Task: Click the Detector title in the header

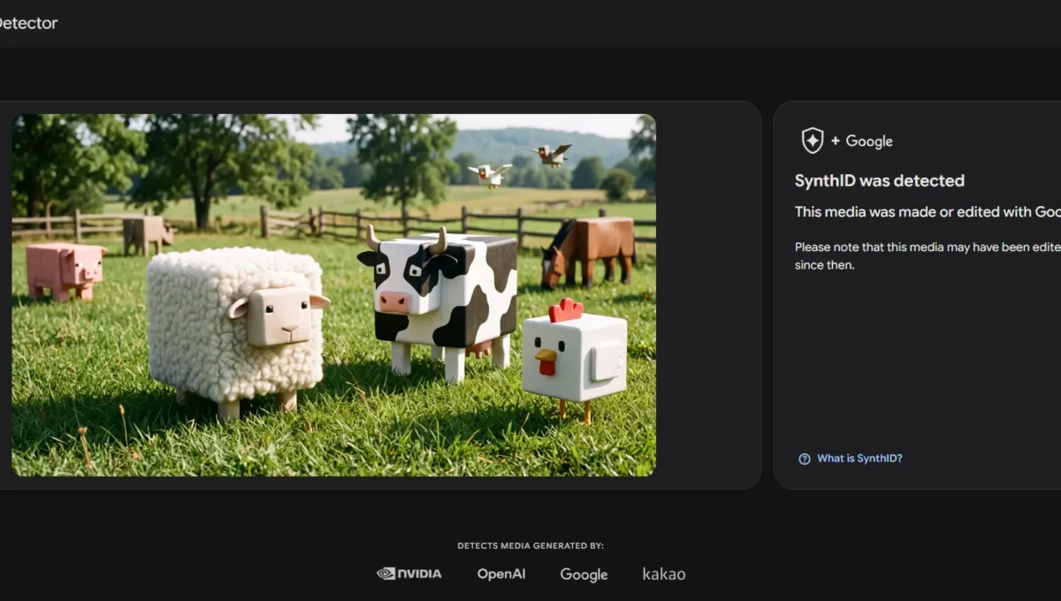Action: 28,23
